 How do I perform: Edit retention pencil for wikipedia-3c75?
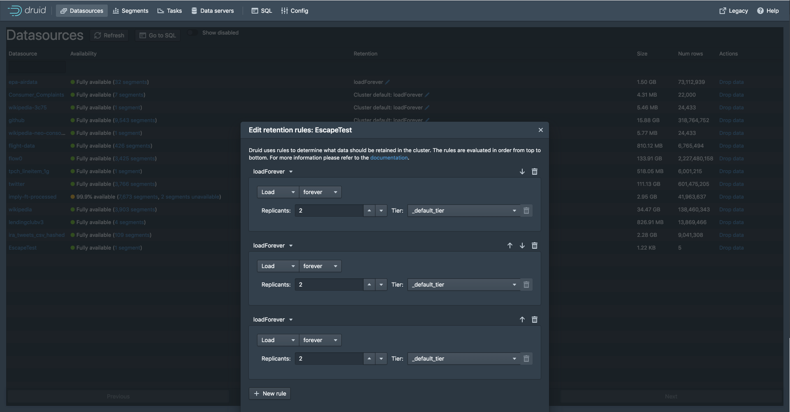pos(427,108)
